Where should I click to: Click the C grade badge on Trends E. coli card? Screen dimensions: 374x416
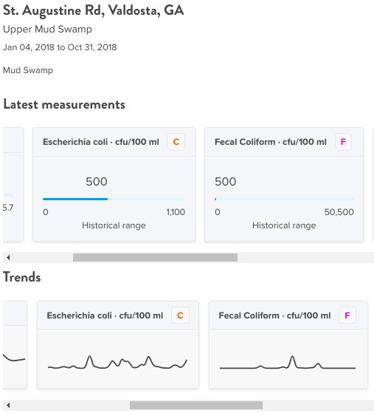[x=180, y=316]
